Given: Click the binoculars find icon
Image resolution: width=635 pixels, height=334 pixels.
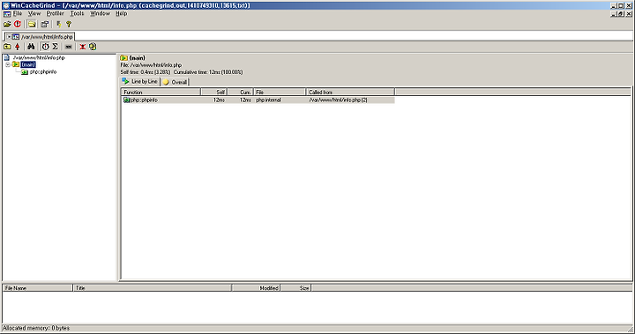Looking at the screenshot, I should (31, 47).
